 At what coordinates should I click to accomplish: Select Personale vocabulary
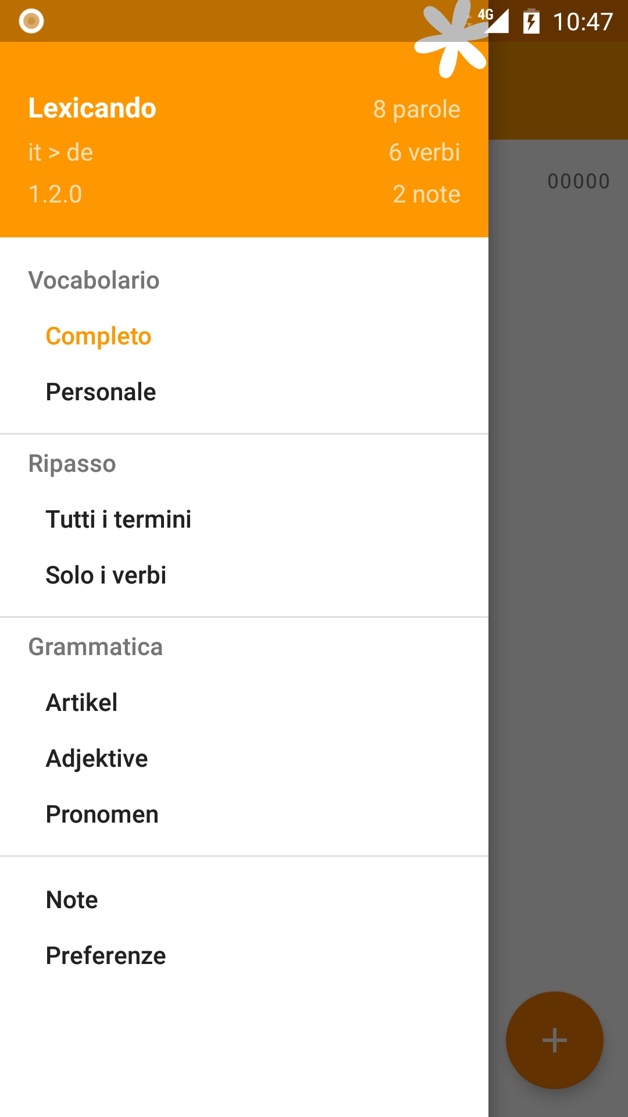pyautogui.click(x=101, y=392)
